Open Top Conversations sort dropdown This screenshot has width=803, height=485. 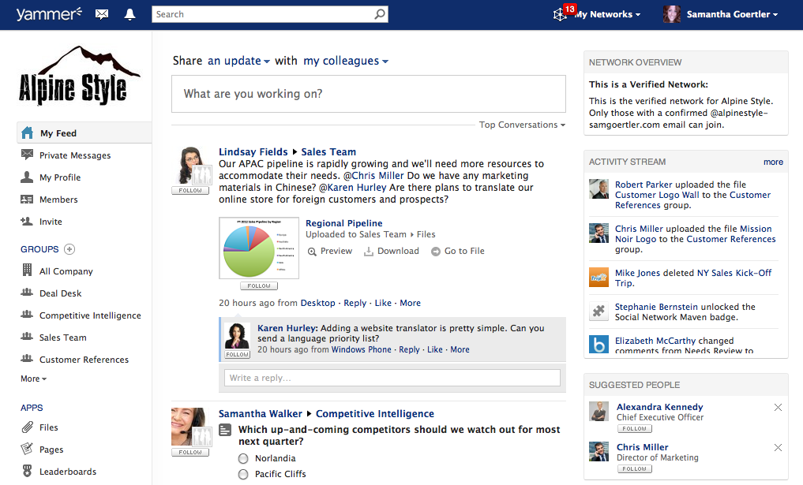pyautogui.click(x=522, y=125)
